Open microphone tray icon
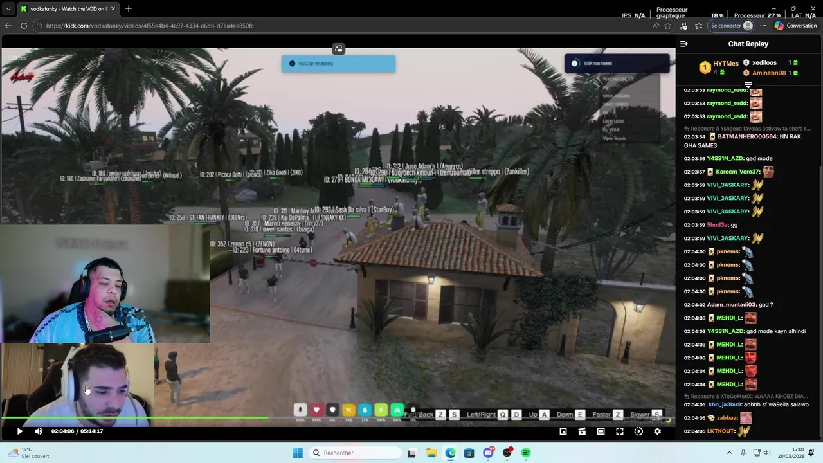The height and width of the screenshot is (463, 823). point(743,453)
